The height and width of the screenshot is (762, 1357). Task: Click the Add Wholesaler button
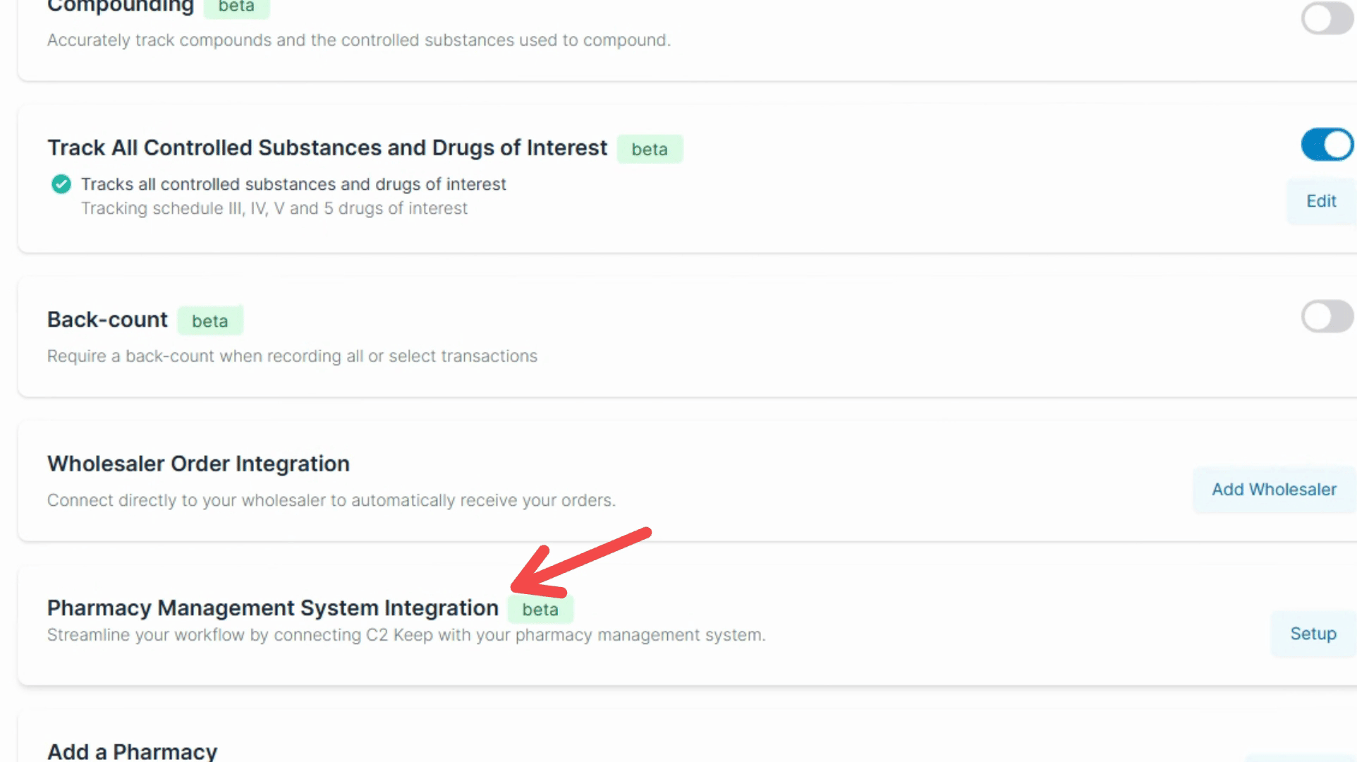1274,490
